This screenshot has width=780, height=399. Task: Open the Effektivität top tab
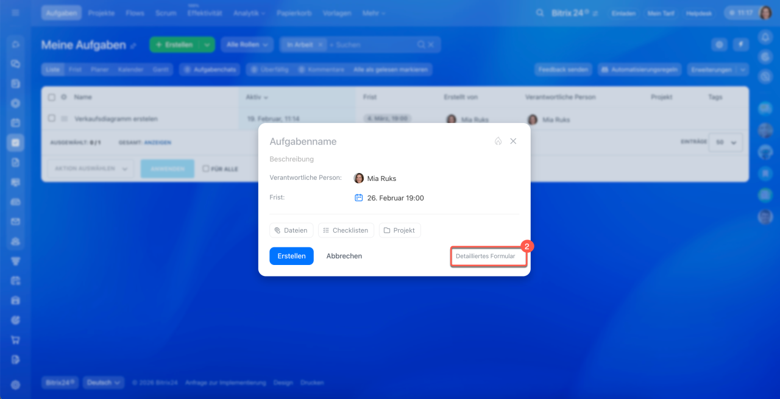205,13
